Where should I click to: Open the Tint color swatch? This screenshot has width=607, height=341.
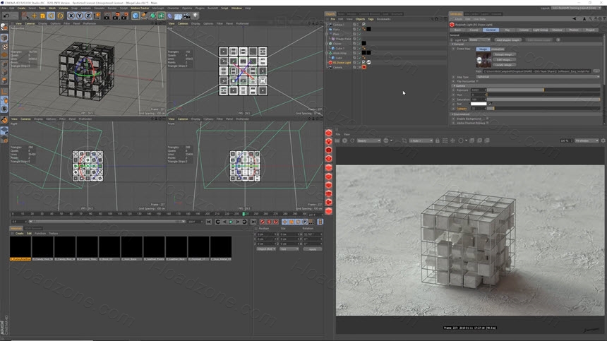tap(479, 104)
